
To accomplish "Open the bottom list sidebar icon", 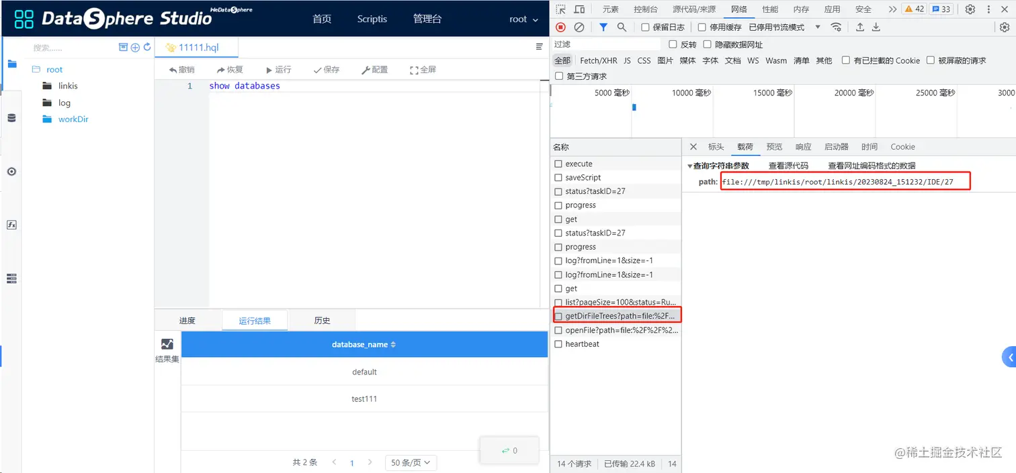I will (x=11, y=278).
